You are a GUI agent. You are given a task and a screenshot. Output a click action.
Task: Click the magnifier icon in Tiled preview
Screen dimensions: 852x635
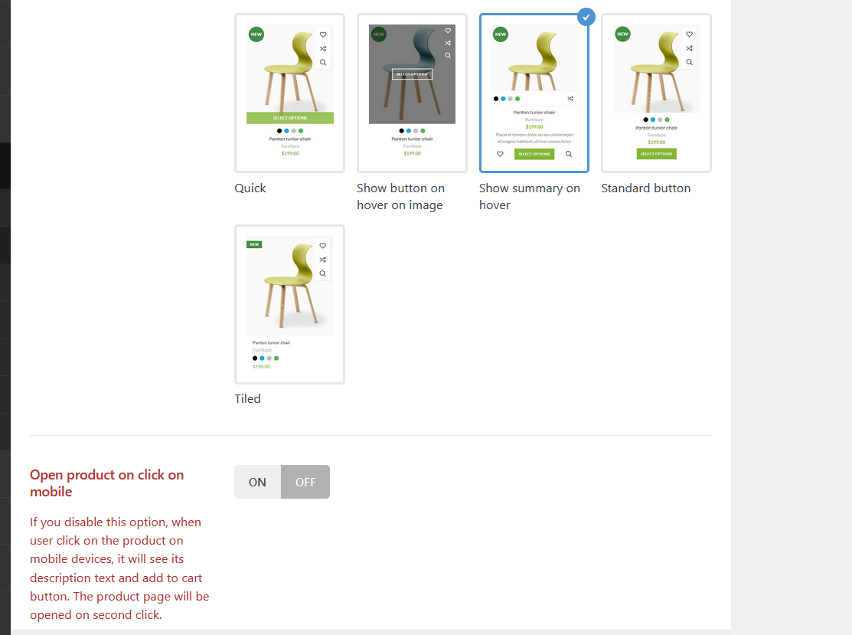pyautogui.click(x=323, y=273)
